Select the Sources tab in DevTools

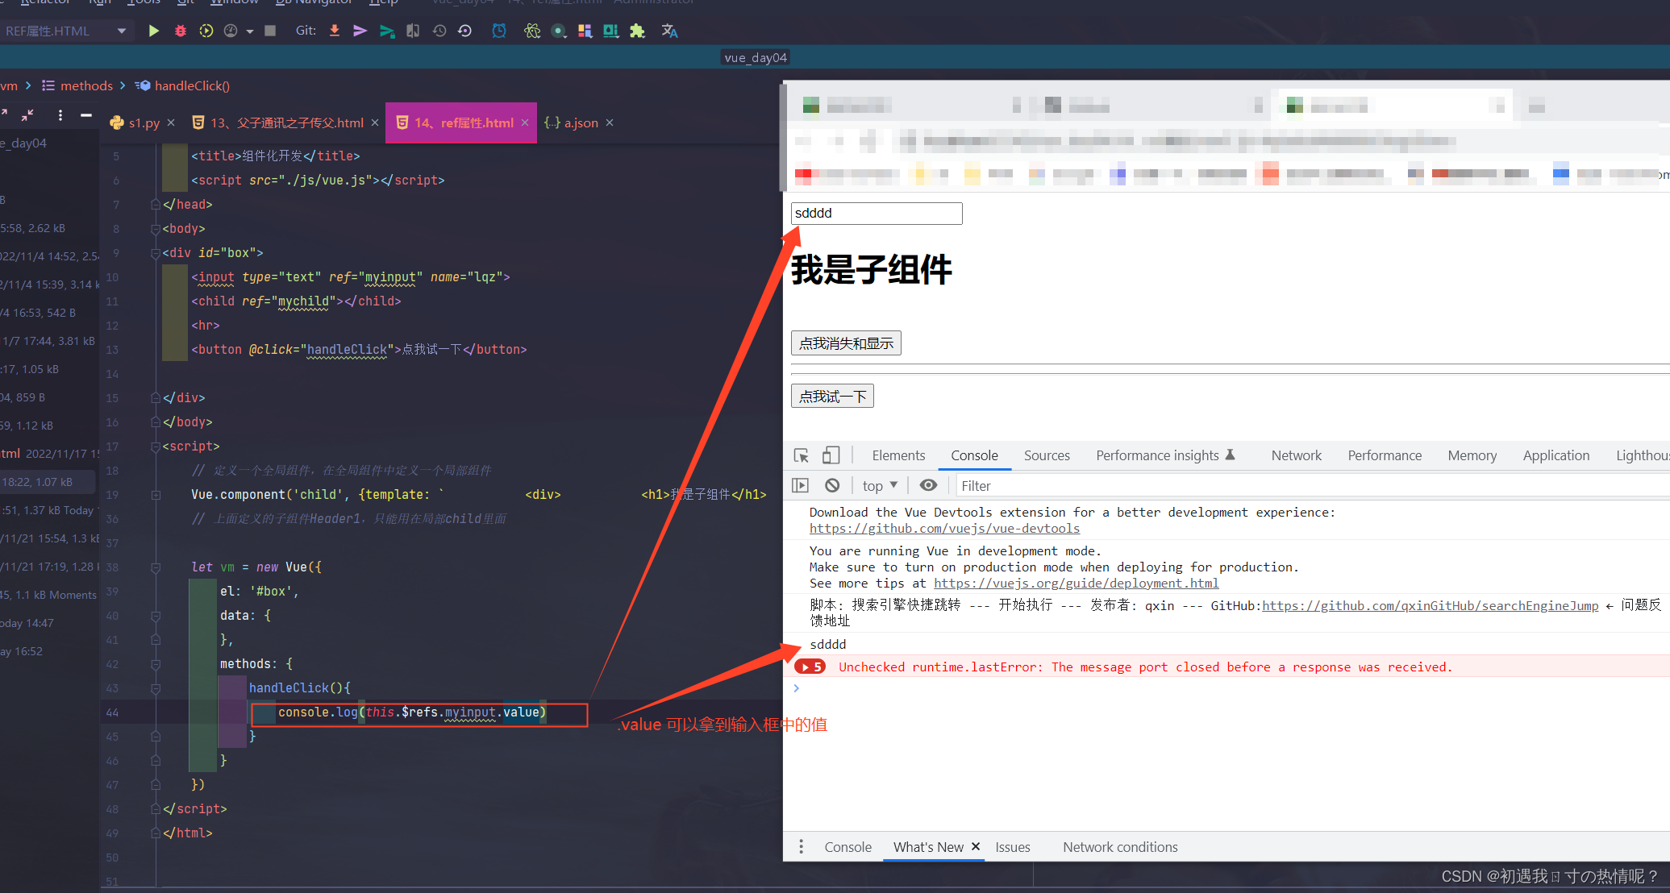[x=1043, y=457]
